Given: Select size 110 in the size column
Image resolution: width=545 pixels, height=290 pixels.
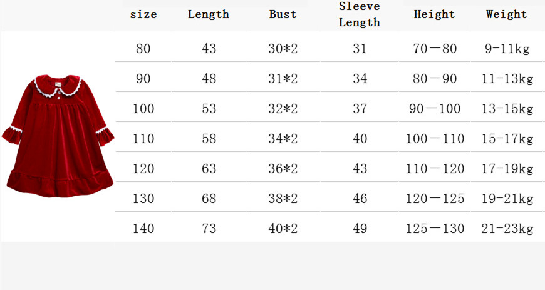Looking at the screenshot, I should click(x=143, y=139).
